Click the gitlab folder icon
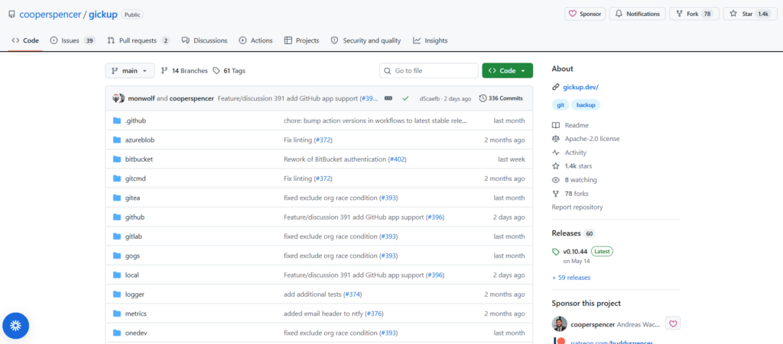The width and height of the screenshot is (783, 344). pos(117,236)
